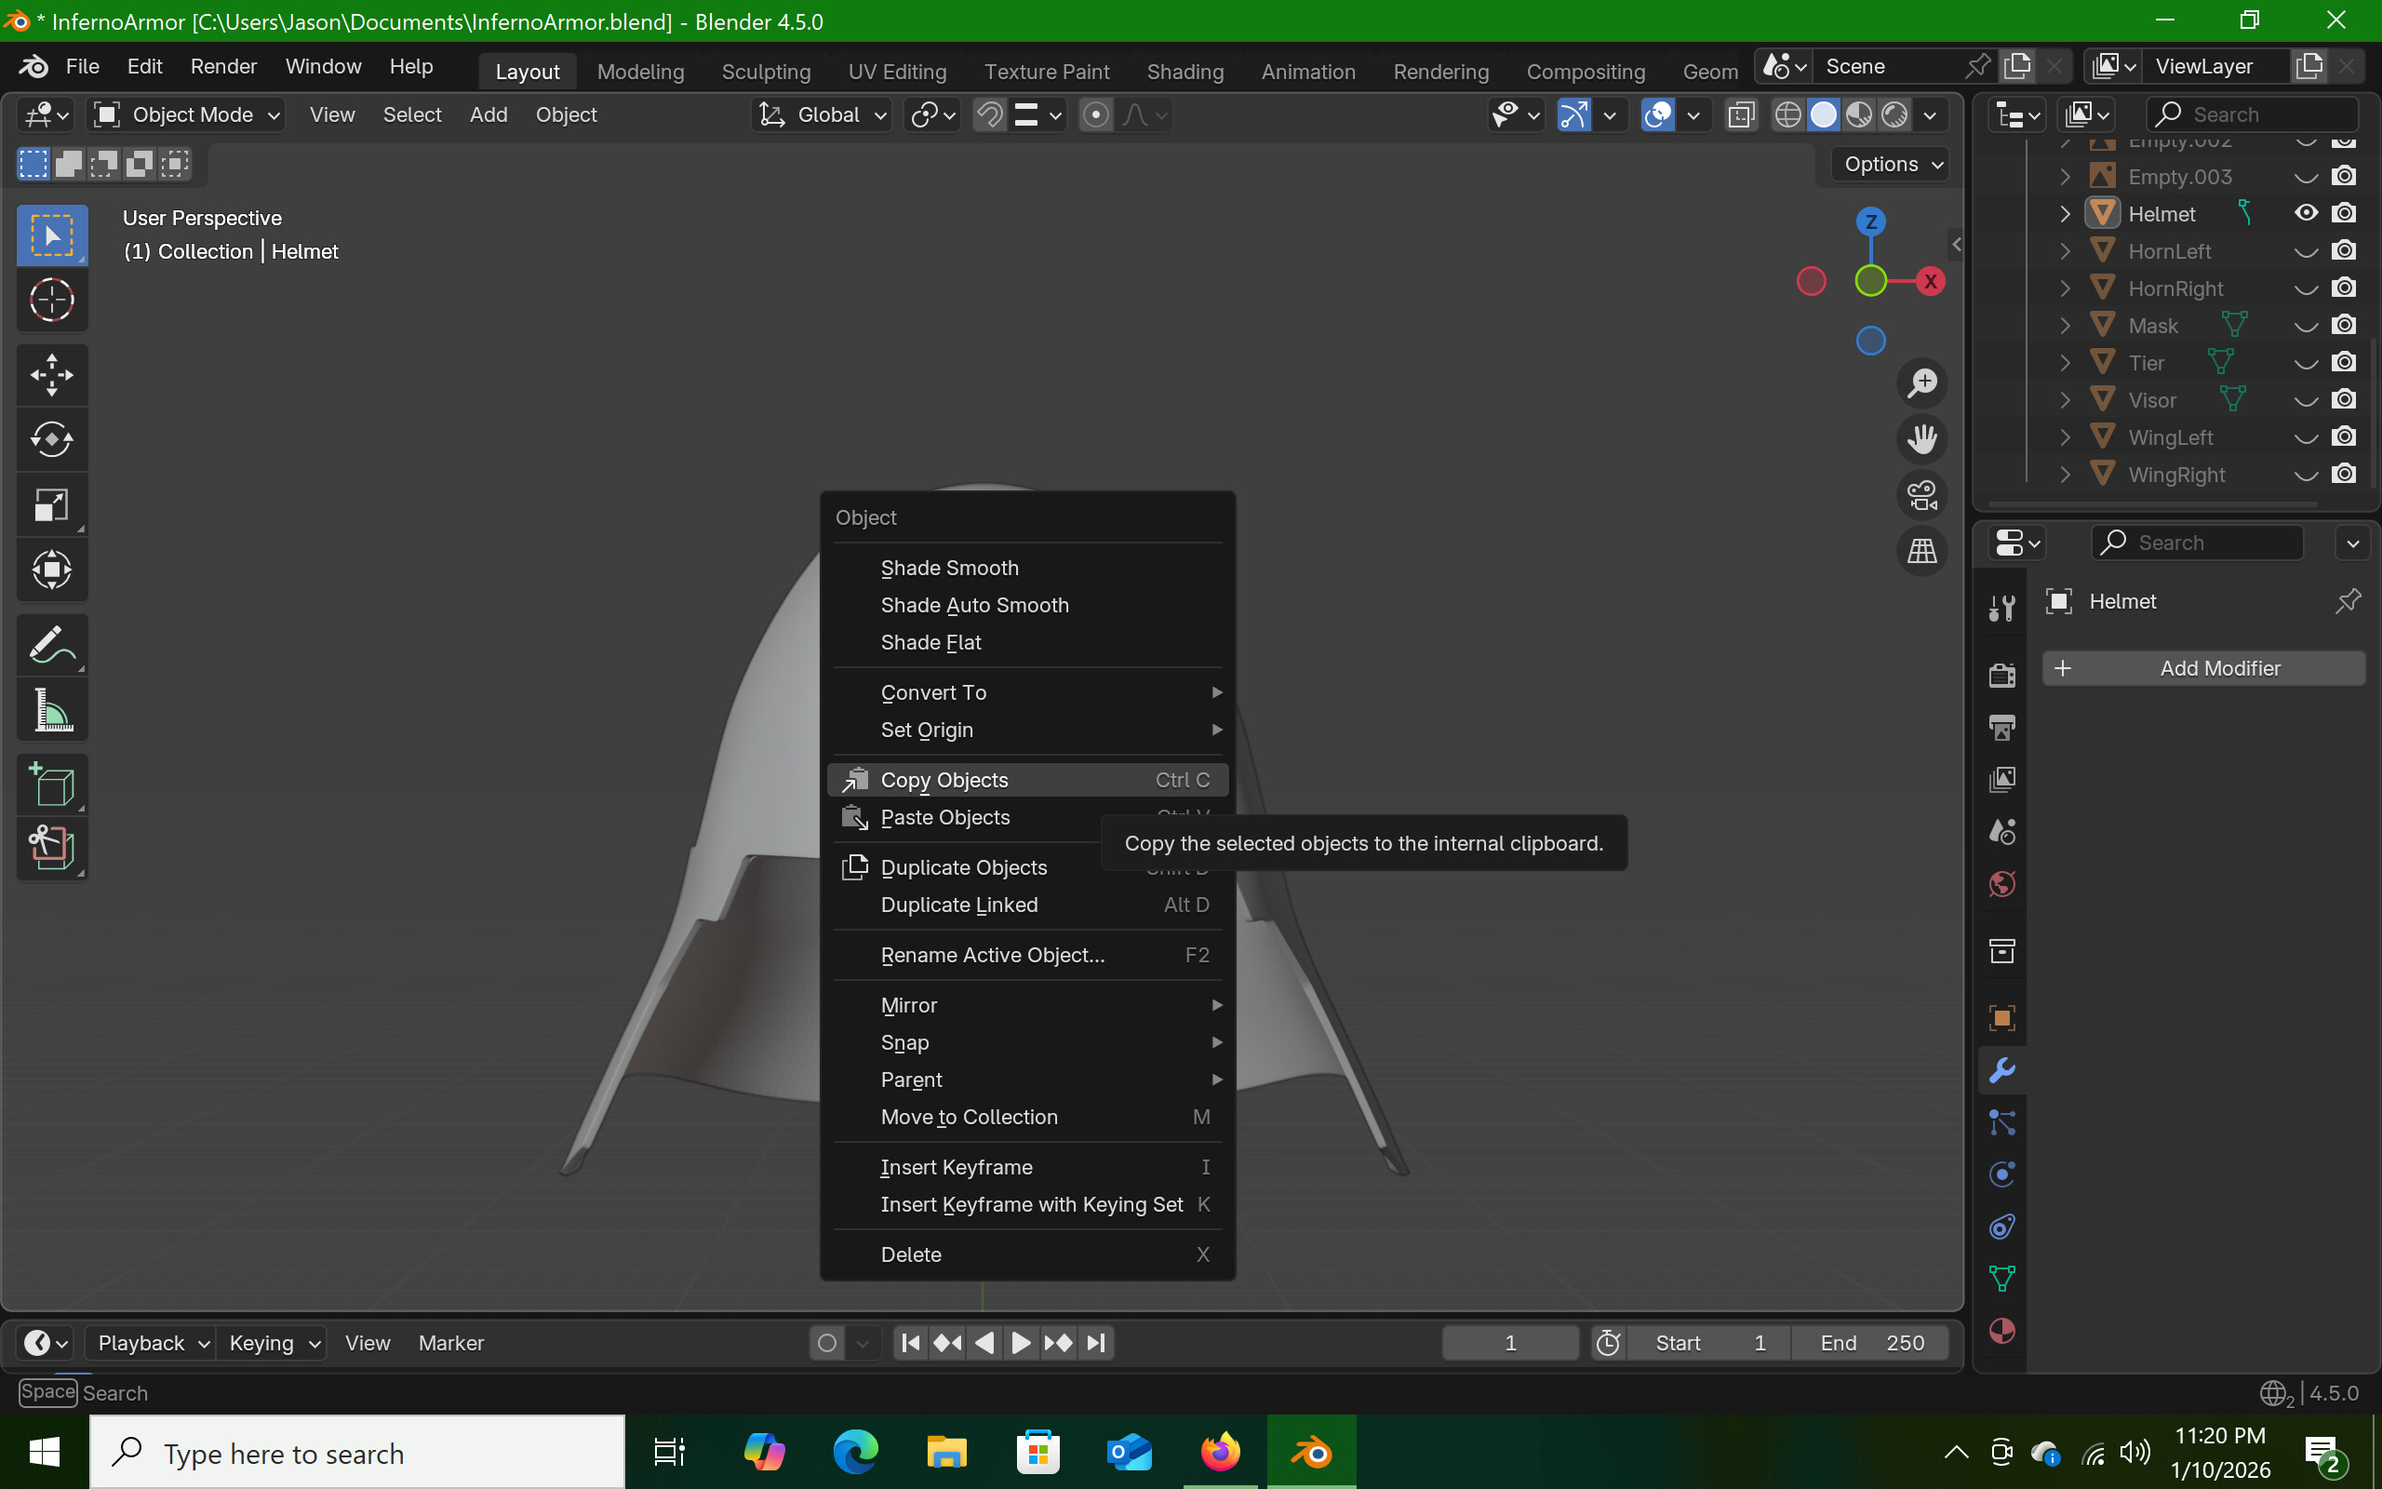The width and height of the screenshot is (2382, 1489).
Task: Toggle proportional editing button
Action: [1095, 115]
